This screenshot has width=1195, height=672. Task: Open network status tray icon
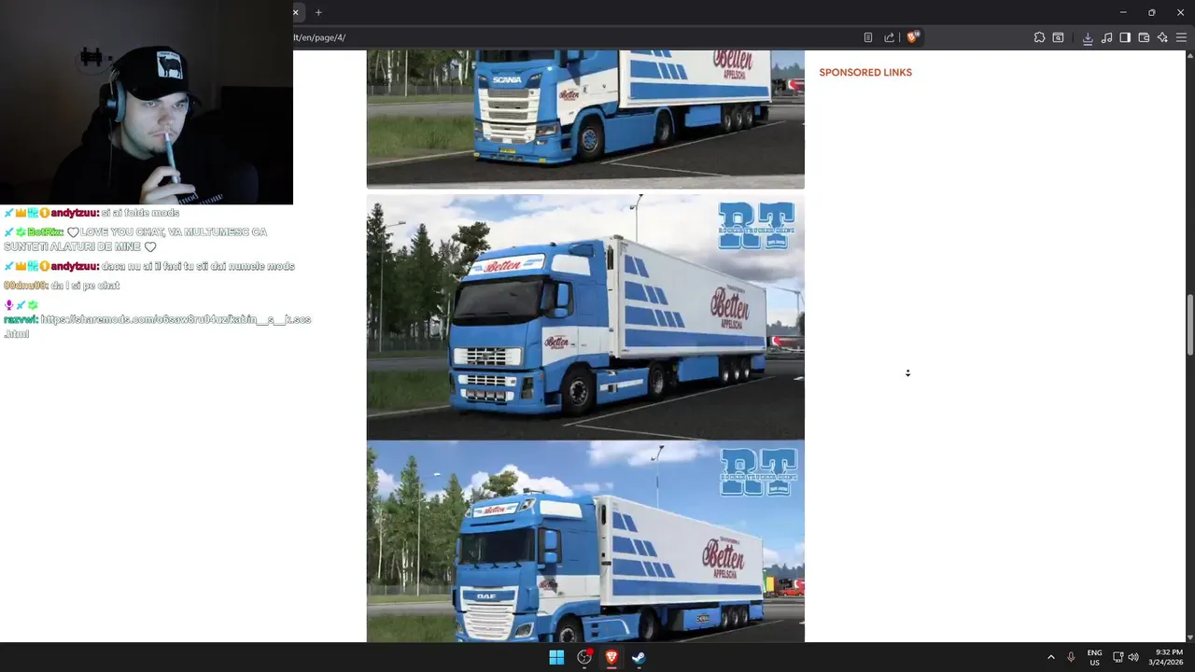[x=1118, y=657]
